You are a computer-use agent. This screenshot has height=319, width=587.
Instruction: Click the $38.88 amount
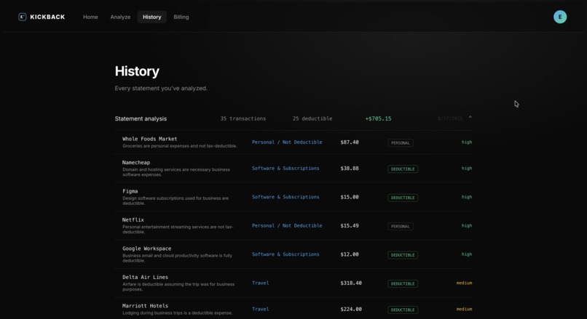[x=350, y=168]
